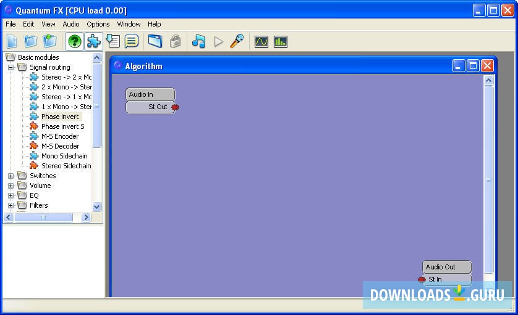Open the Edit menu

pos(28,24)
